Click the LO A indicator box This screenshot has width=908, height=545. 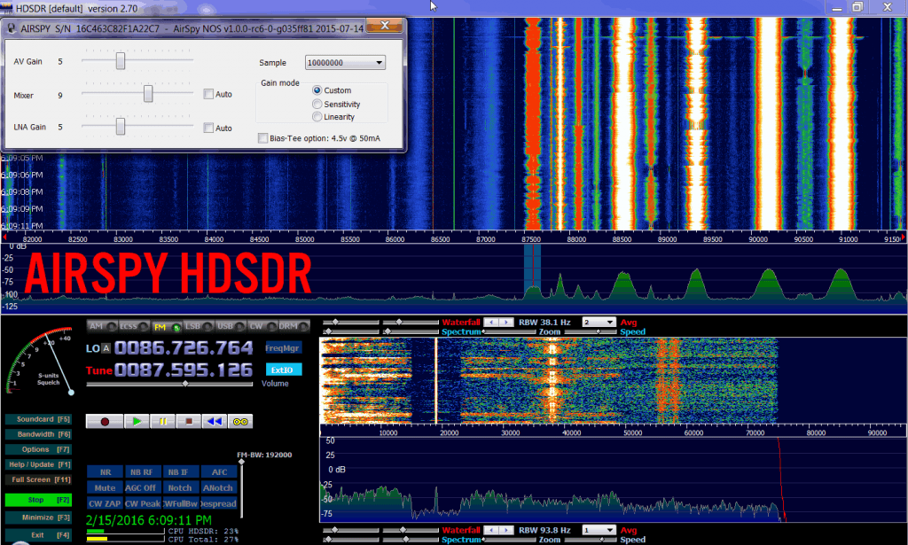pyautogui.click(x=106, y=348)
